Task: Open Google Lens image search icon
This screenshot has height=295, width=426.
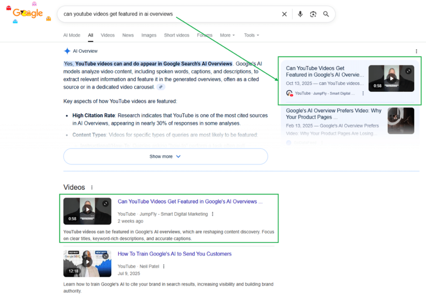Action: pos(313,14)
